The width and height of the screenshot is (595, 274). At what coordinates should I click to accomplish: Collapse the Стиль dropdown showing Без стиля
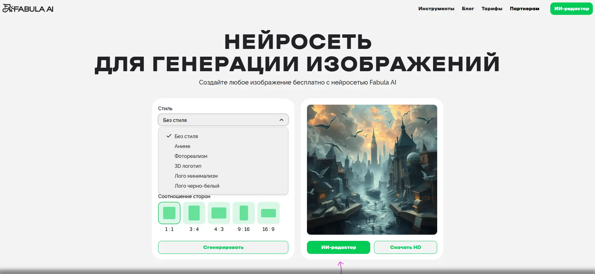[x=223, y=120]
